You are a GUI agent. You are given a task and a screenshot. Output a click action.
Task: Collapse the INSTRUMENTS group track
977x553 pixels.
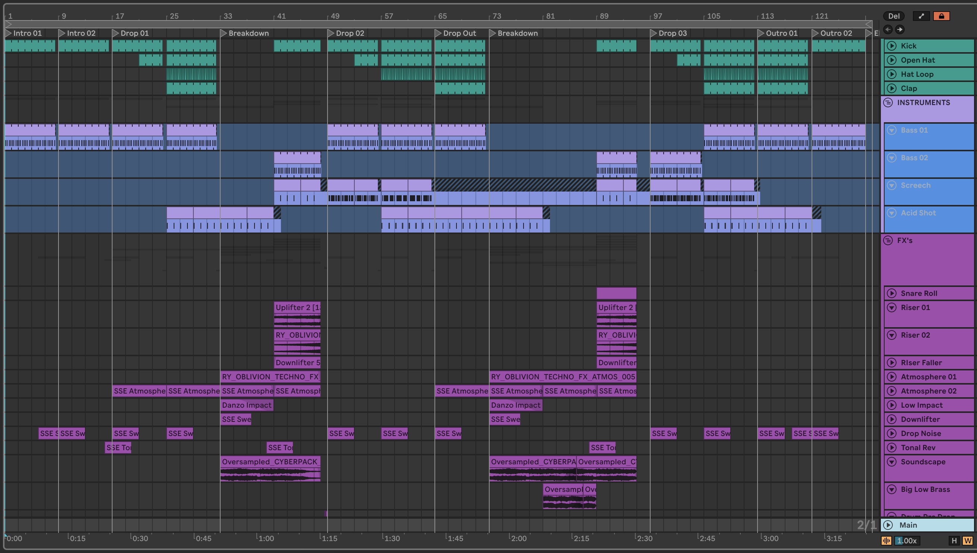pos(888,102)
